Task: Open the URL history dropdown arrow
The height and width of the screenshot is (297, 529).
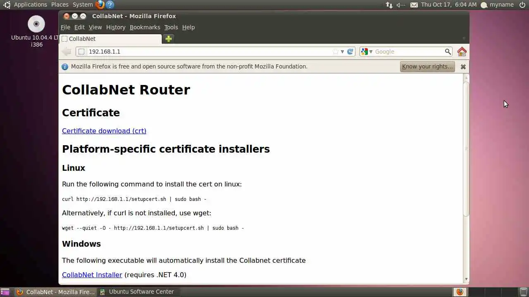Action: 342,52
